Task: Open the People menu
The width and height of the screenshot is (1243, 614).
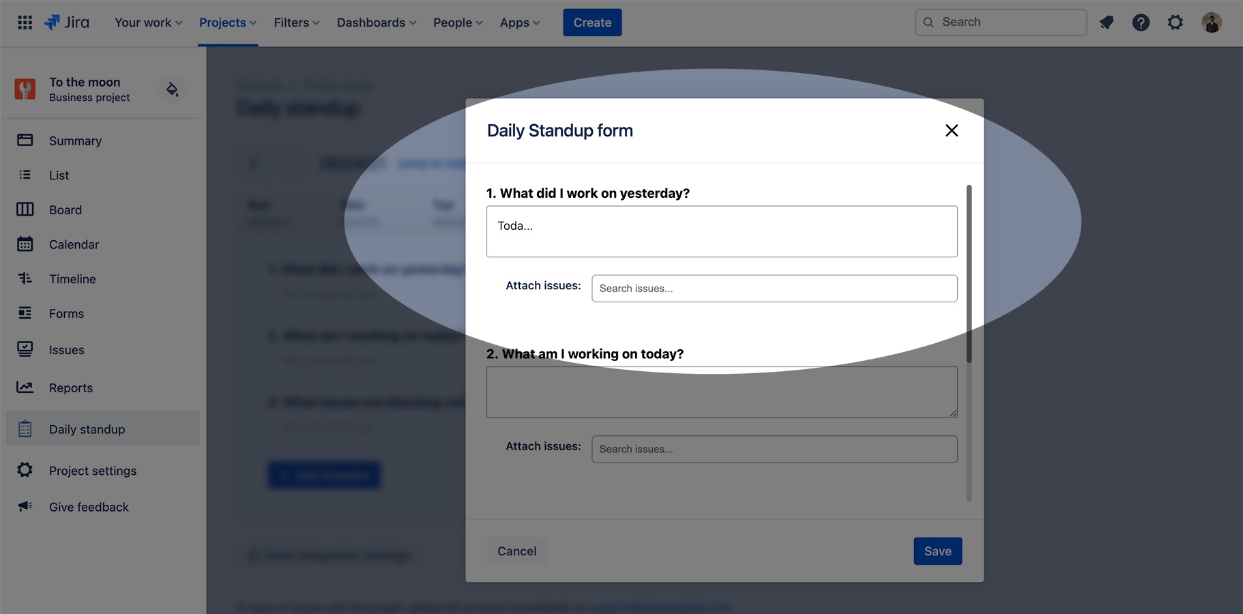Action: tap(457, 22)
